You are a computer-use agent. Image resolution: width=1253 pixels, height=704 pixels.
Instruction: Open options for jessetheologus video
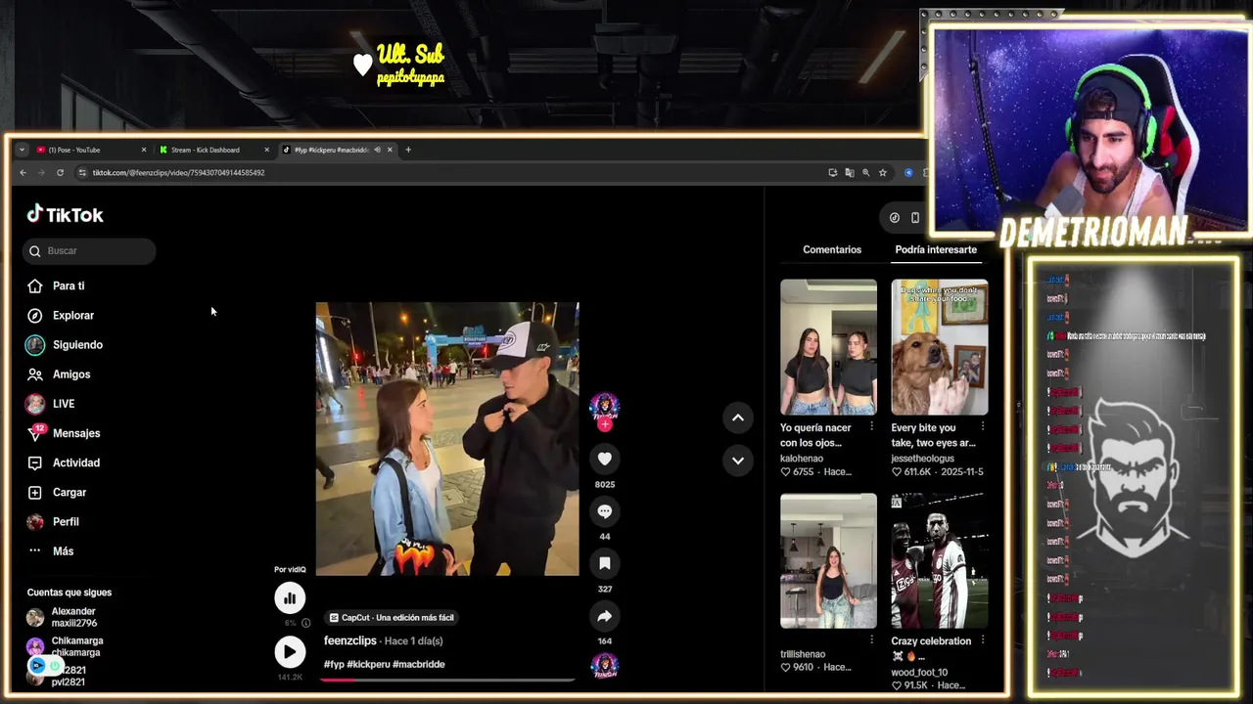tap(982, 426)
